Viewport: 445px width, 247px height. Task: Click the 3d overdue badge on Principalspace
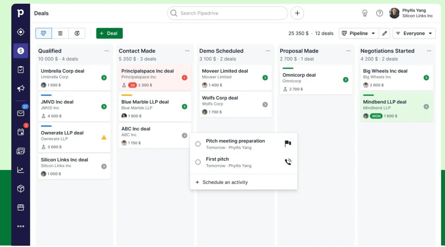click(x=132, y=85)
